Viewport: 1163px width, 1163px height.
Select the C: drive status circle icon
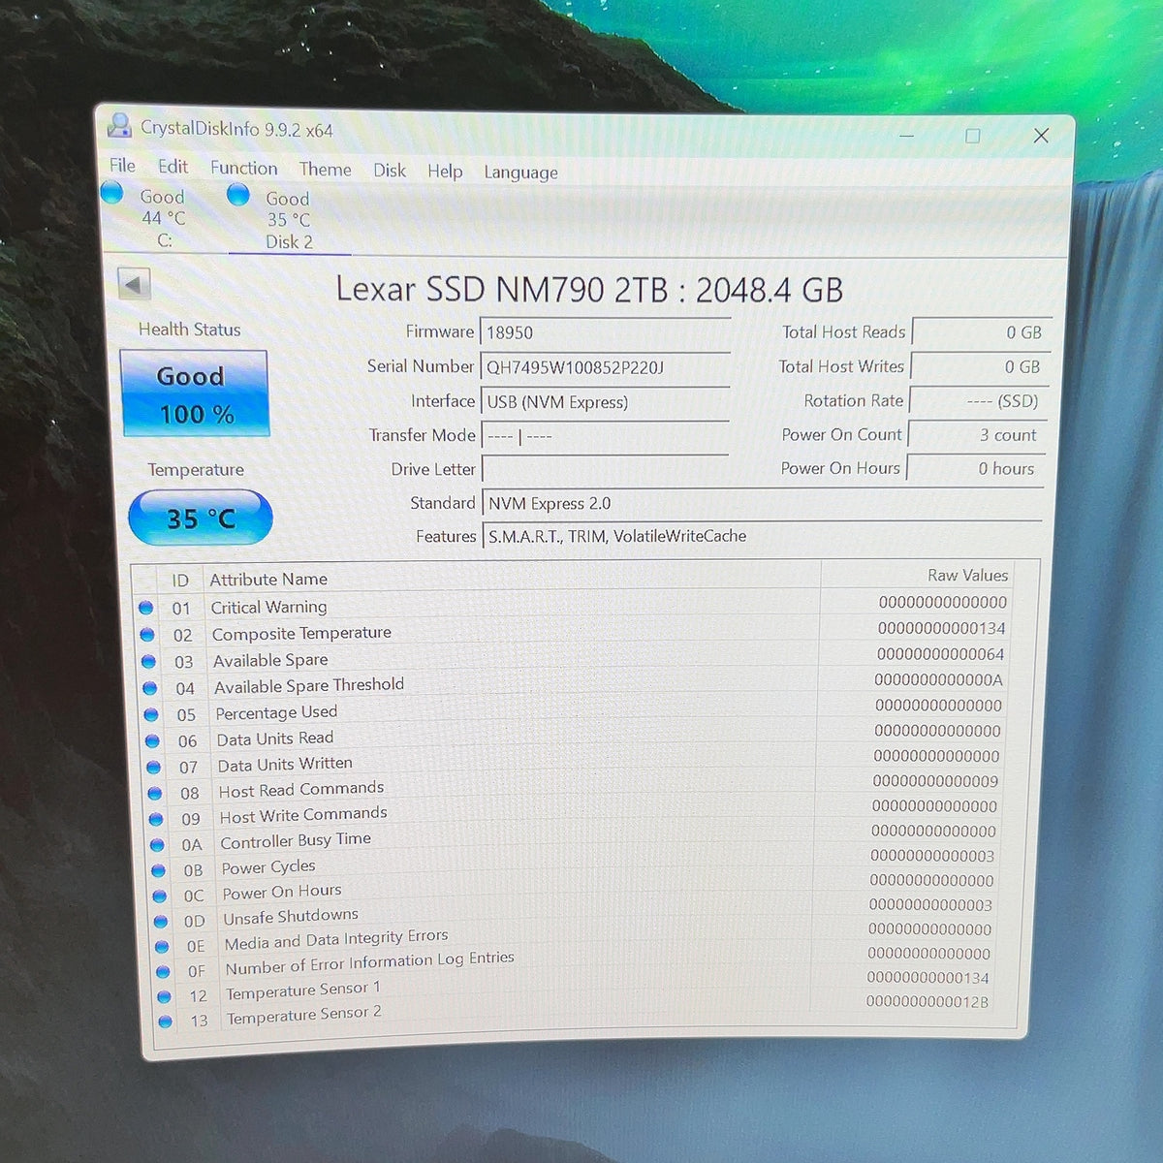coord(112,192)
